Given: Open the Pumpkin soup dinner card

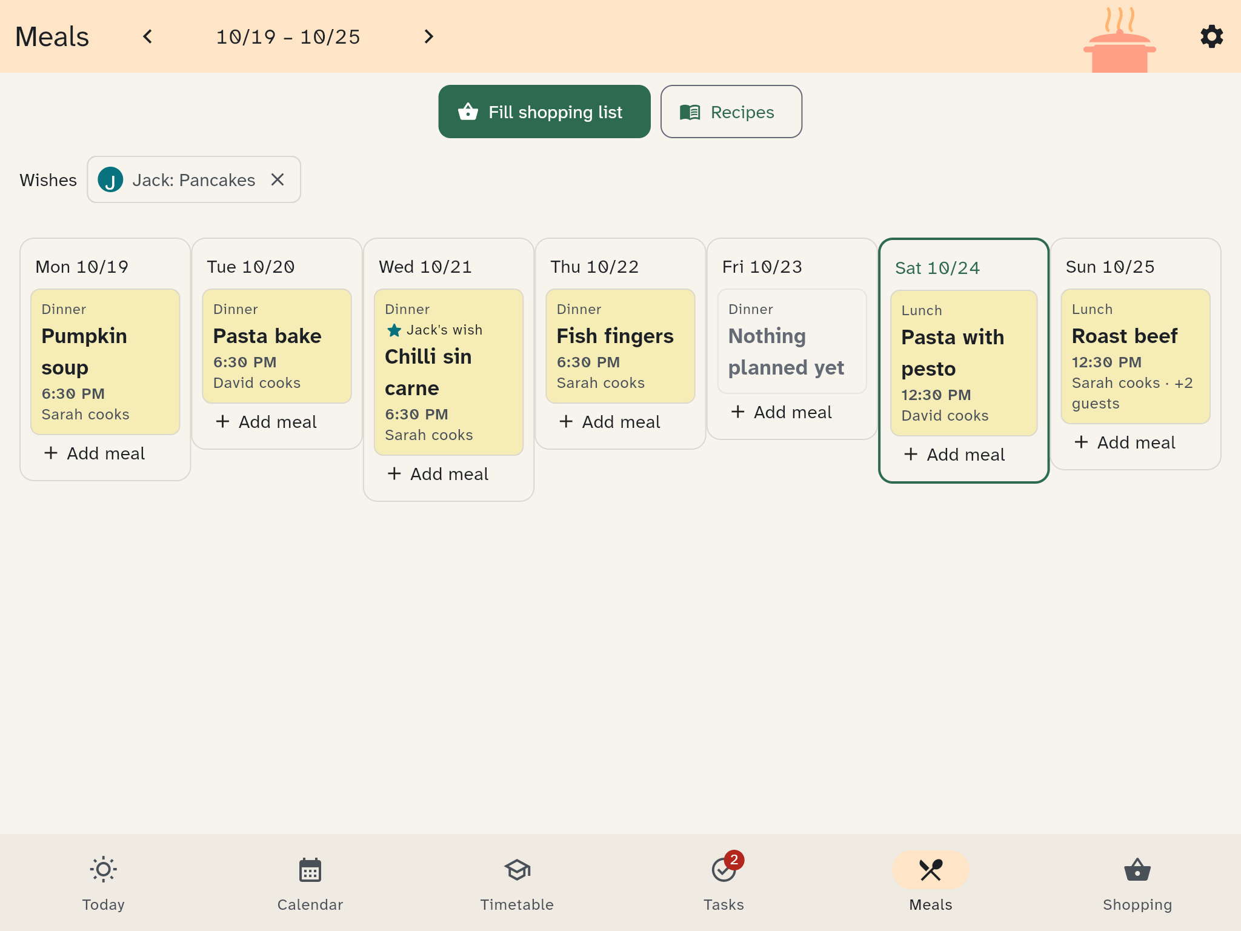Looking at the screenshot, I should click(x=105, y=361).
